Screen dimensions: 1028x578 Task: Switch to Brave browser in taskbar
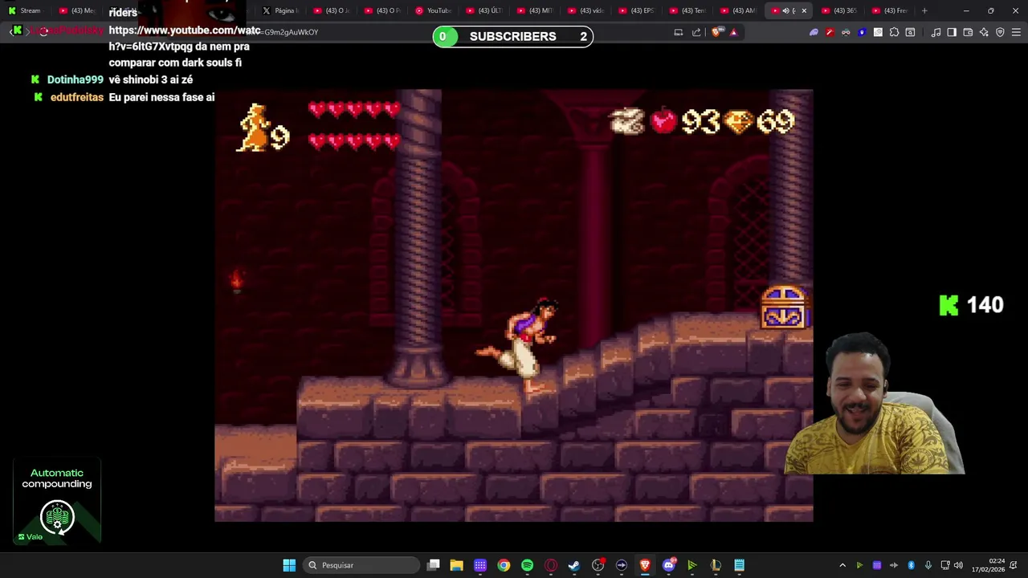point(645,565)
